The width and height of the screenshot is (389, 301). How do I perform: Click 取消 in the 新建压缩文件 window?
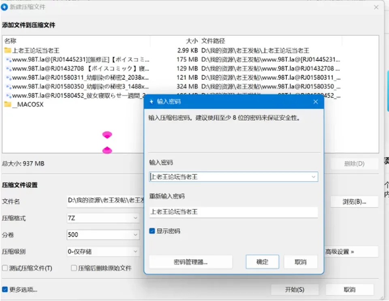pos(350,290)
